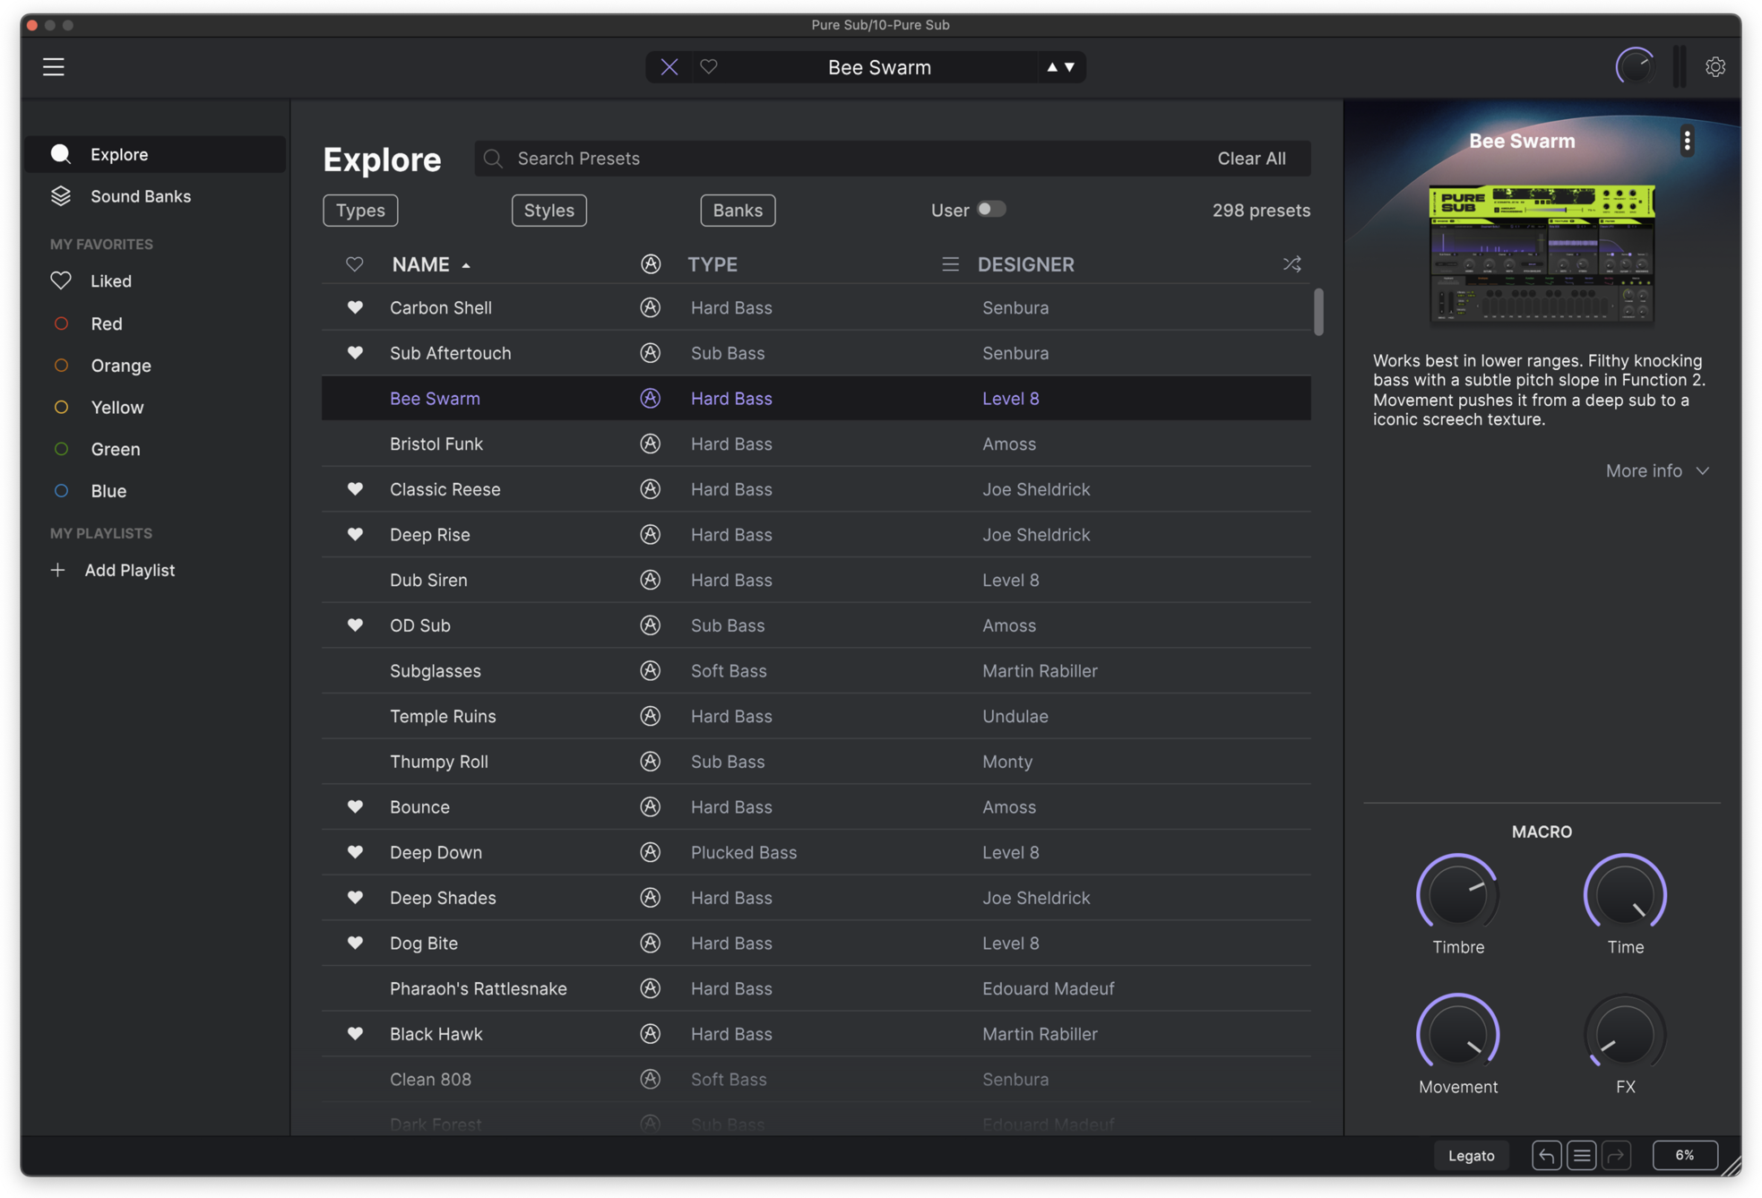Open designer column options list icon
Screen dimensions: 1762x1198
pyautogui.click(x=950, y=264)
